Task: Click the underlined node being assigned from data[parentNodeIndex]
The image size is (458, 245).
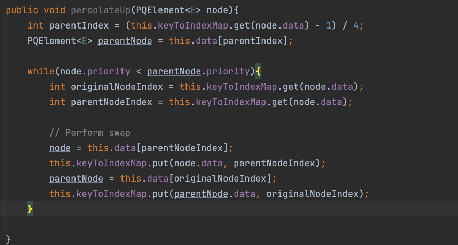Action: pos(60,148)
